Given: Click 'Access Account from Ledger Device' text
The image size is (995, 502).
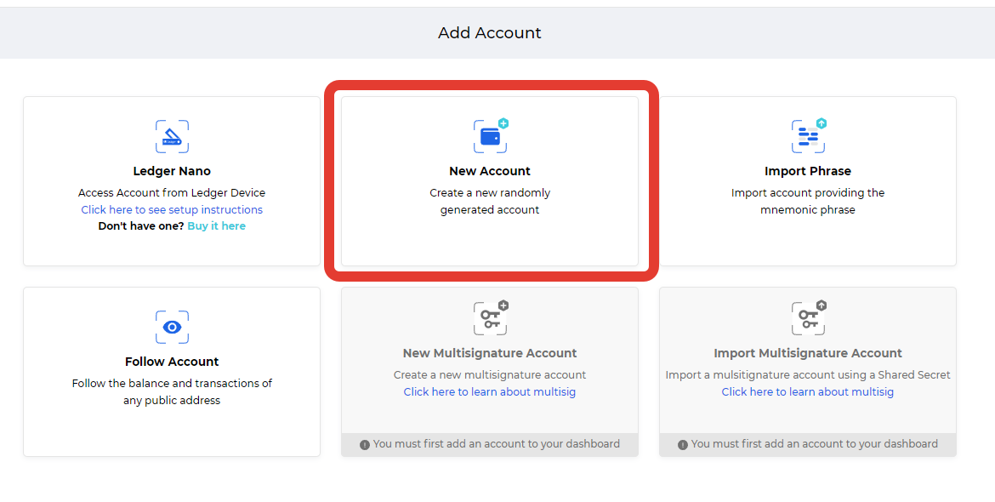Looking at the screenshot, I should point(172,192).
